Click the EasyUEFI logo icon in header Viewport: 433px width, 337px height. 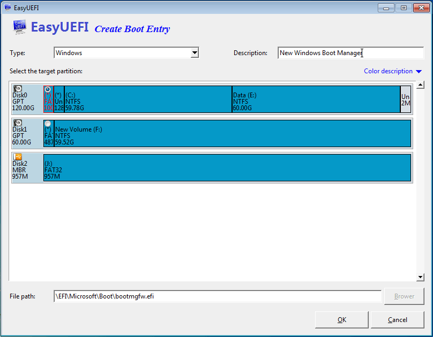pos(20,27)
